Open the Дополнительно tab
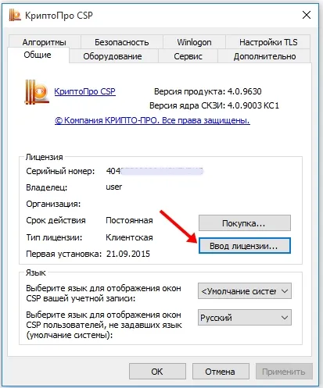The height and width of the screenshot is (388, 323). click(x=264, y=56)
